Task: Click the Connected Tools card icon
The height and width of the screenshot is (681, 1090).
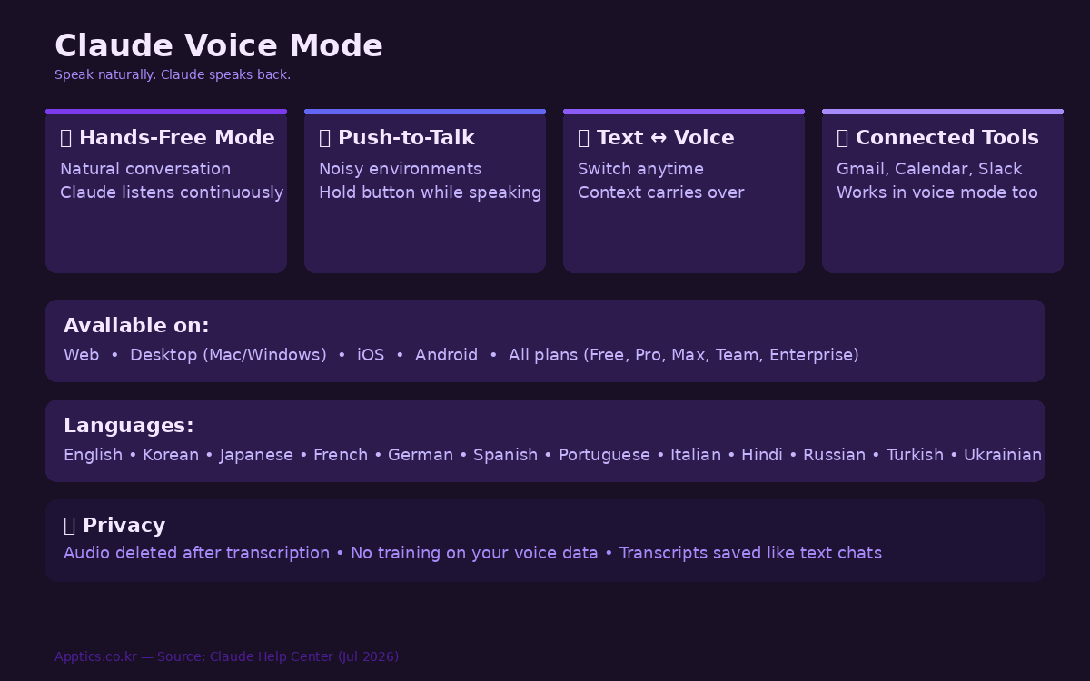Action: tap(843, 138)
